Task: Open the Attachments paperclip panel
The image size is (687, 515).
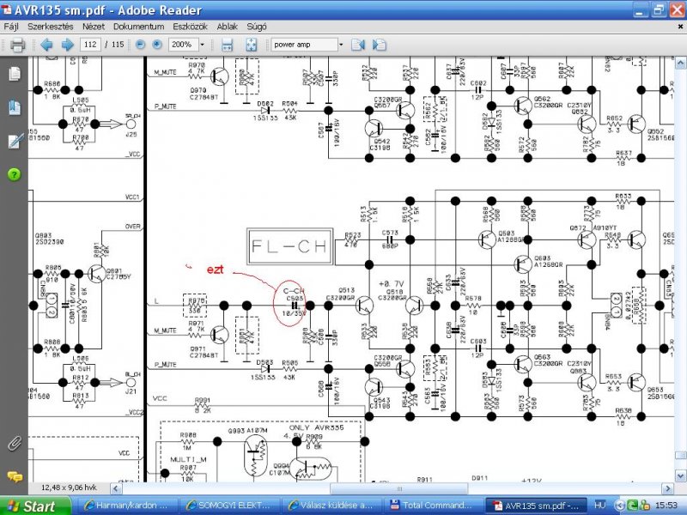Action: click(15, 443)
